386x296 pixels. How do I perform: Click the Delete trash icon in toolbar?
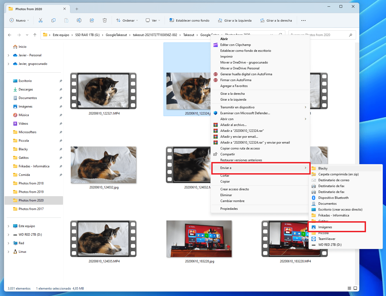pos(105,20)
